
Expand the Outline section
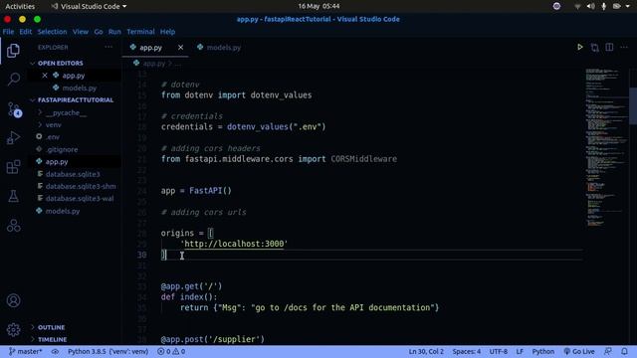(x=51, y=327)
